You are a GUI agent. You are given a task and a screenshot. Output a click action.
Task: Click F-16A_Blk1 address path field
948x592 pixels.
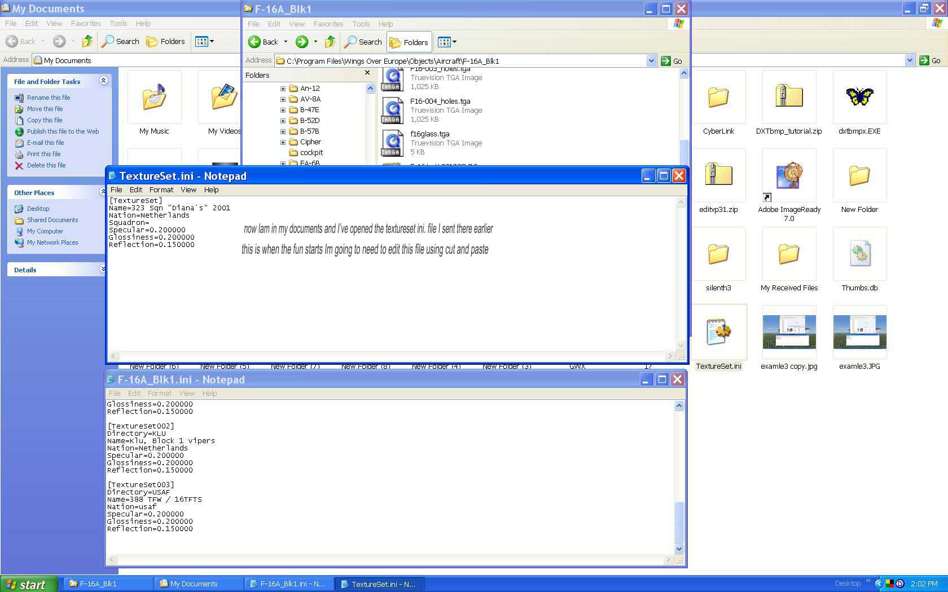460,61
